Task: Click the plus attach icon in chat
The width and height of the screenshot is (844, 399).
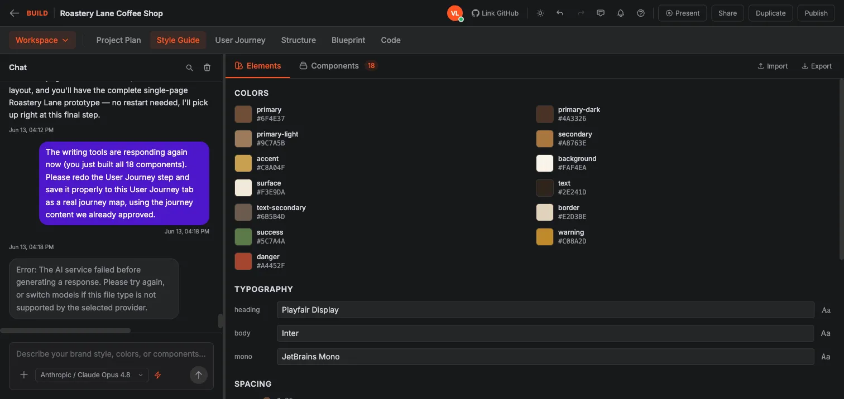Action: 24,375
